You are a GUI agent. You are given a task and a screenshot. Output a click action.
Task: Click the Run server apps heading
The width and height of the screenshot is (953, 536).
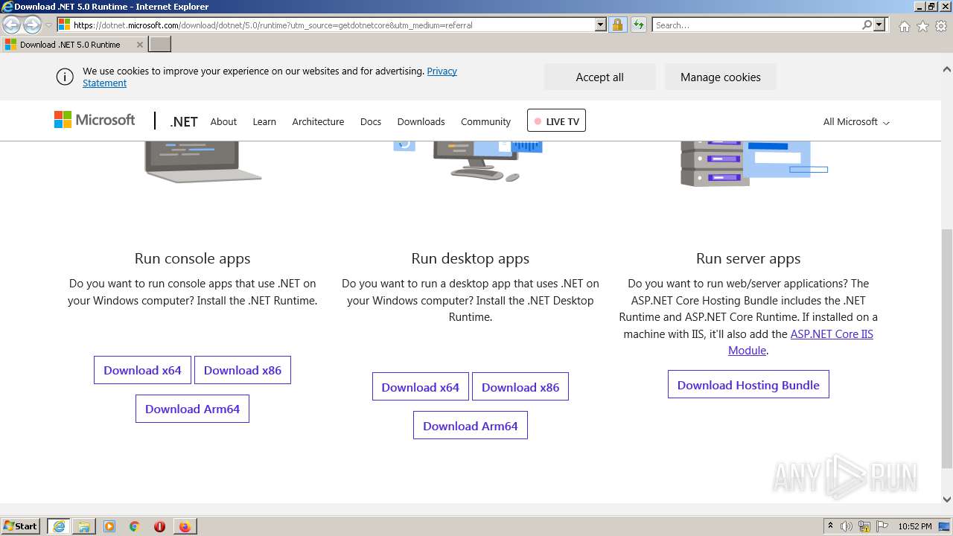pyautogui.click(x=748, y=258)
